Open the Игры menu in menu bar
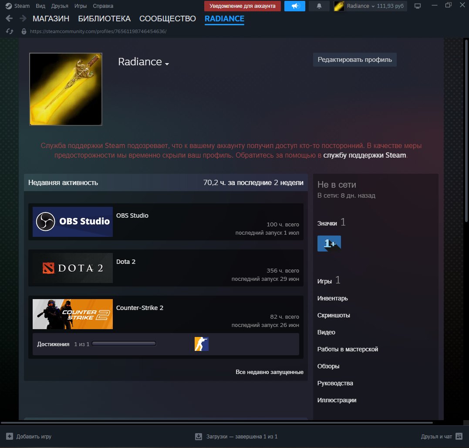 81,6
